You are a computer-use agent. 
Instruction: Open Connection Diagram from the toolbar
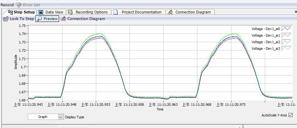click(x=83, y=18)
